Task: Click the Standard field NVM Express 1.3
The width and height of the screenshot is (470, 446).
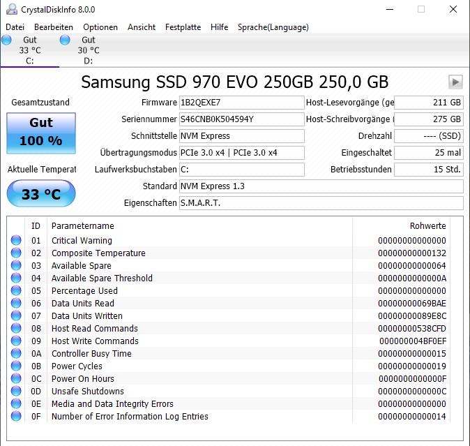Action: point(321,186)
